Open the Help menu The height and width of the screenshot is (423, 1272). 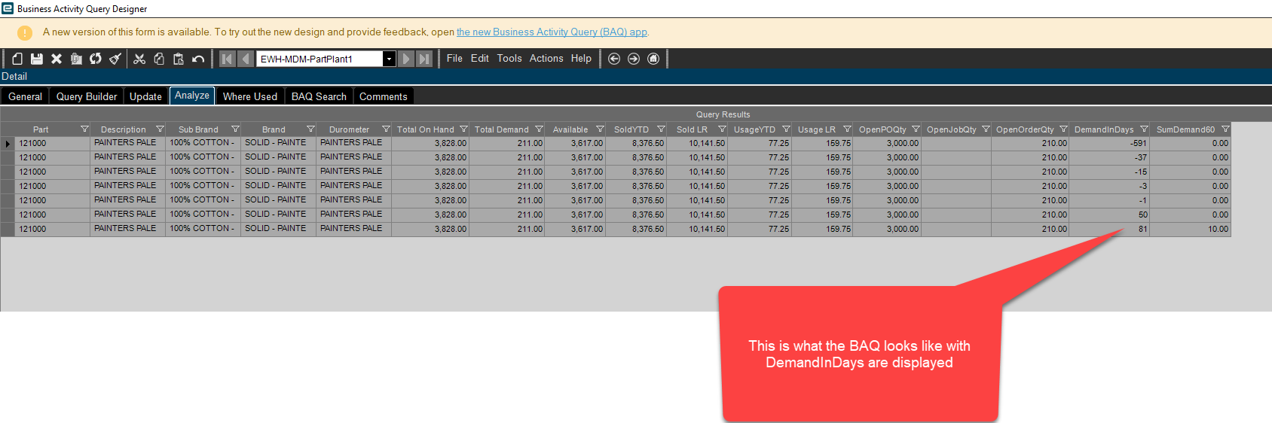click(581, 58)
